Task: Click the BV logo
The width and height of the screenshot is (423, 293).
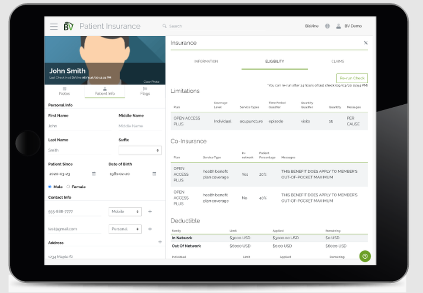Action: pyautogui.click(x=68, y=26)
